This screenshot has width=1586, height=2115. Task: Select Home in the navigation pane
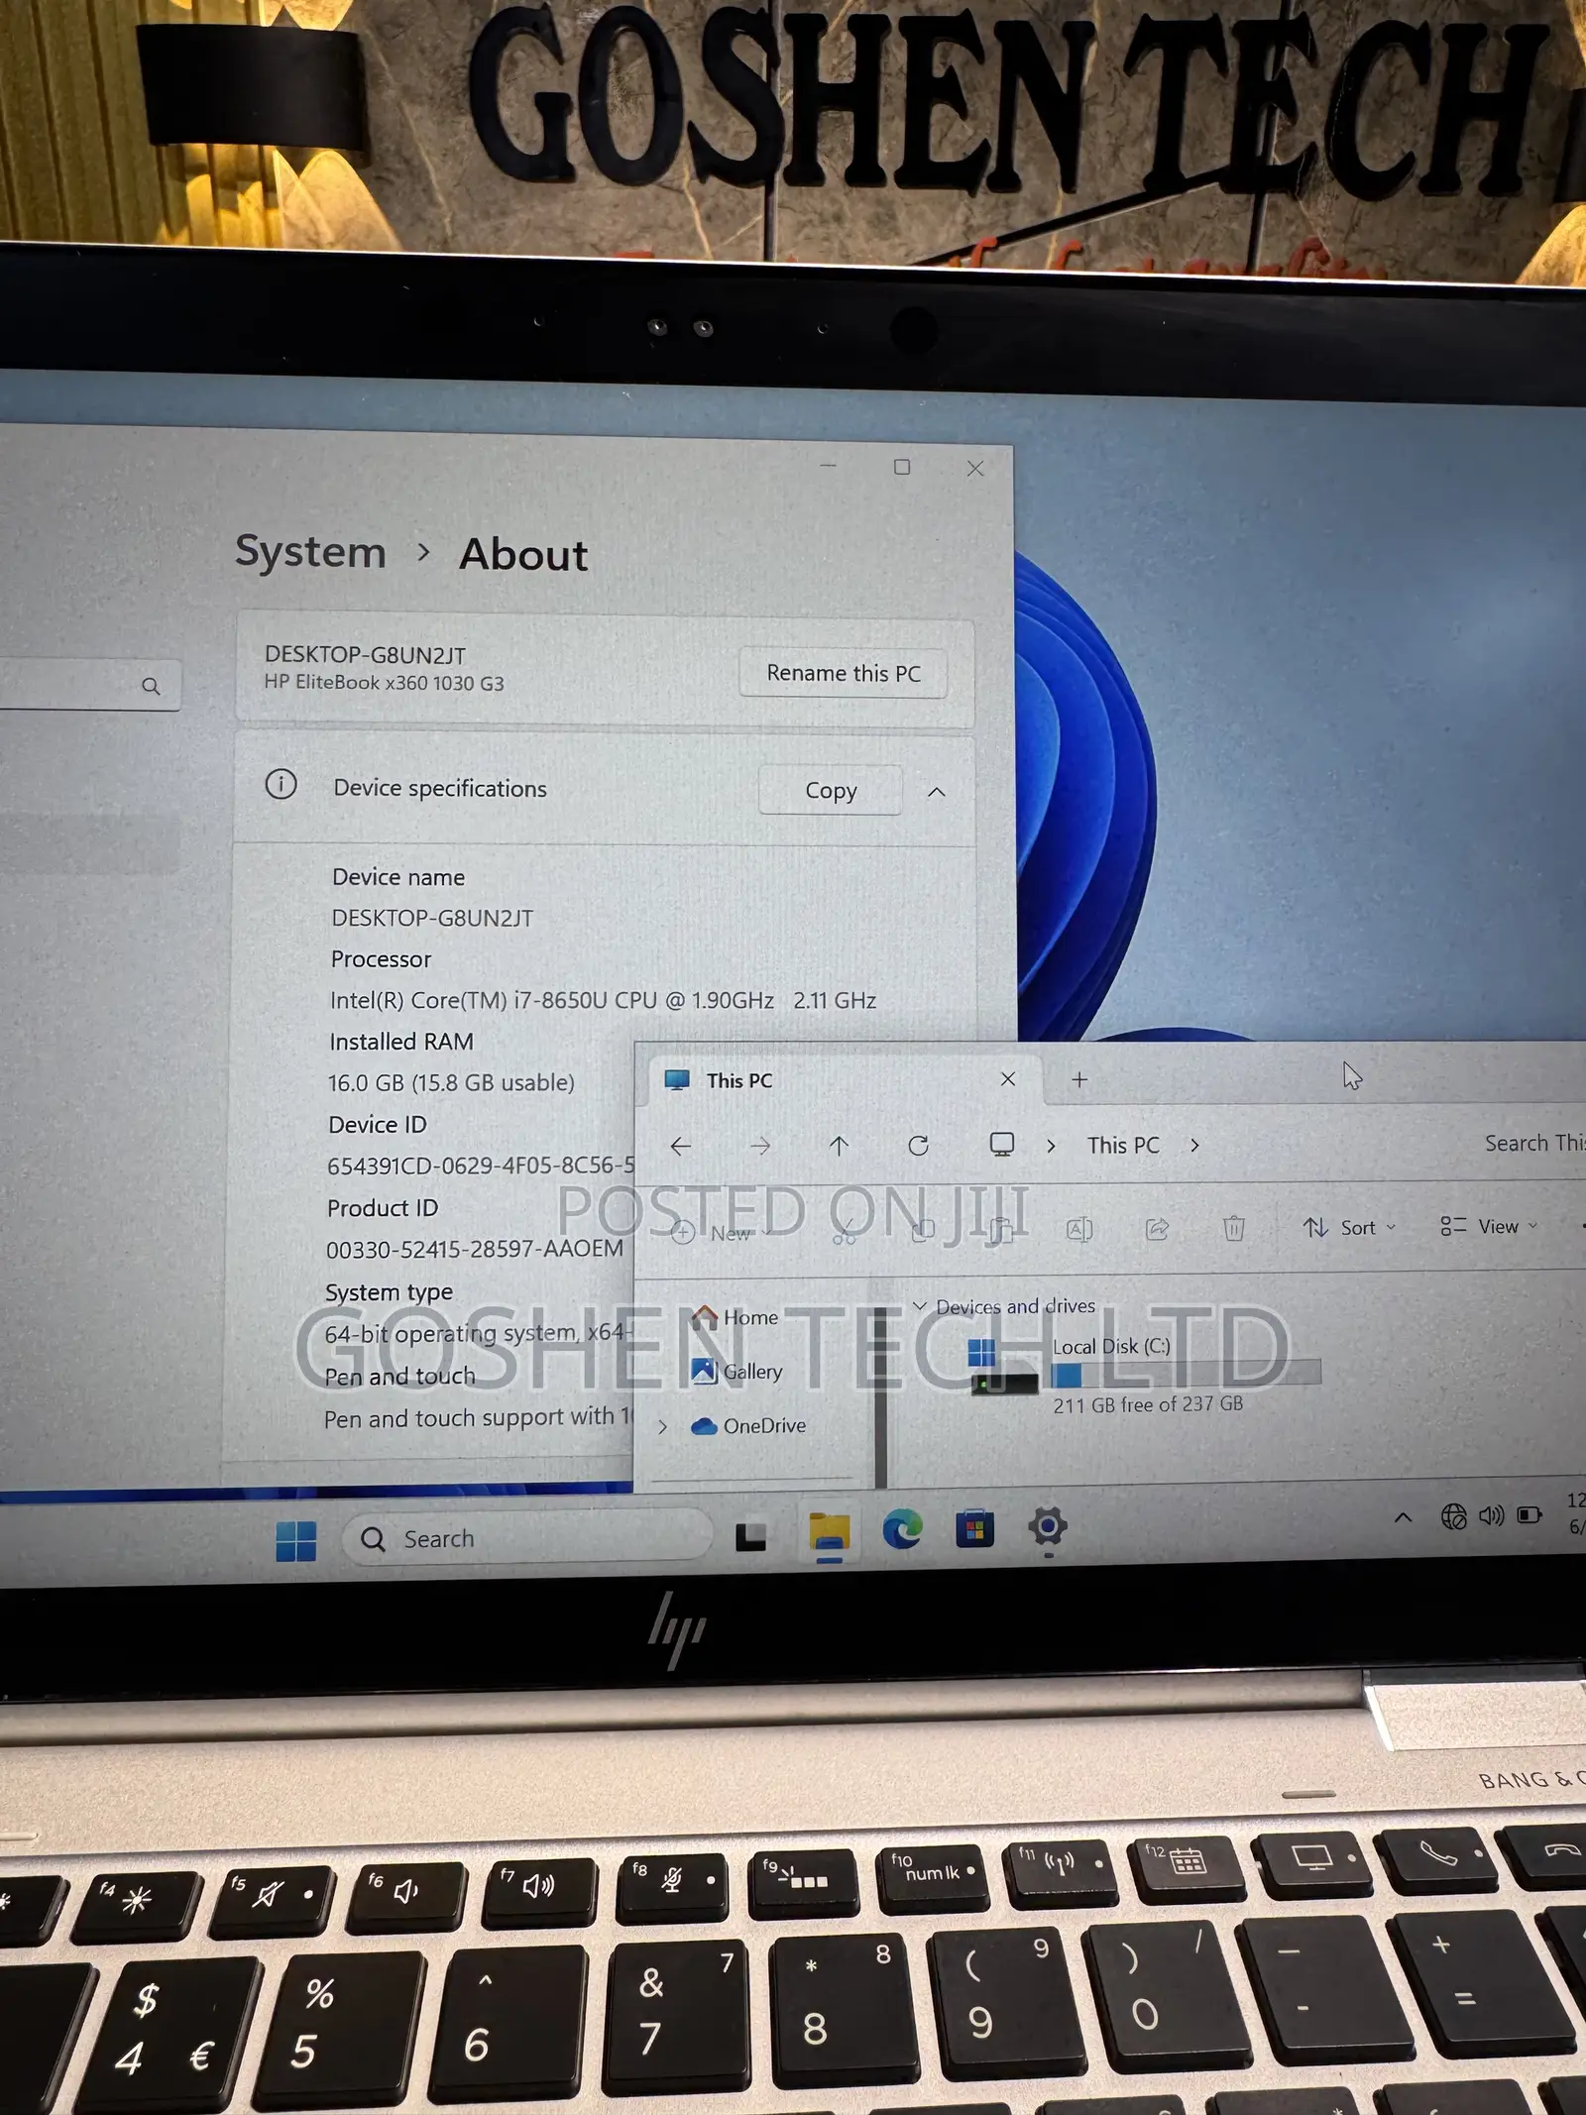coord(735,1317)
